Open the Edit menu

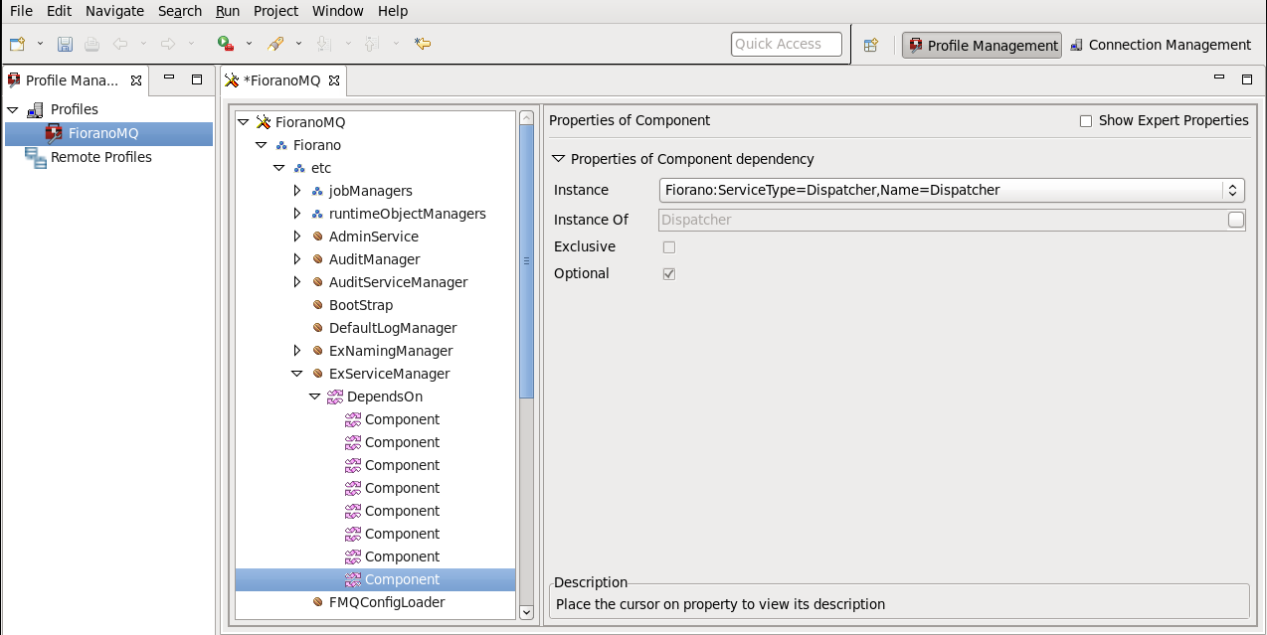(x=59, y=11)
